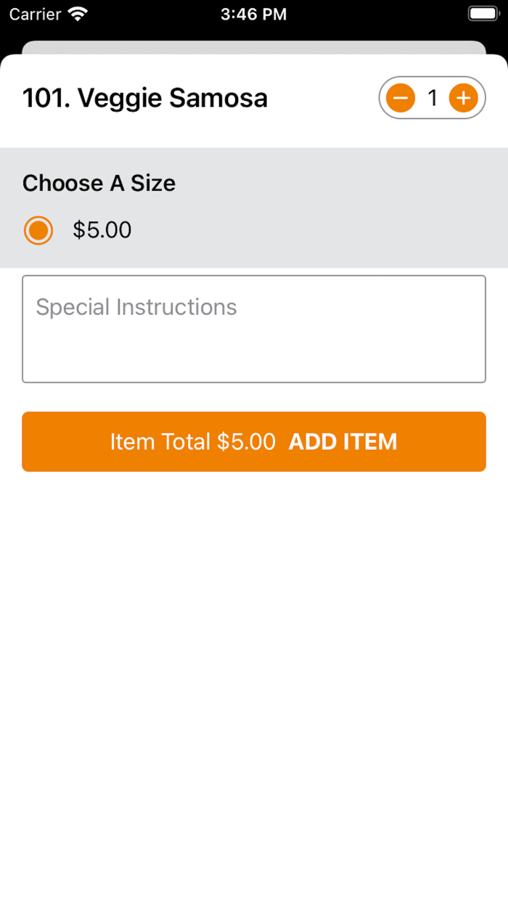Tap the 101. Veggie Samosa title
The image size is (508, 903).
coord(145,98)
